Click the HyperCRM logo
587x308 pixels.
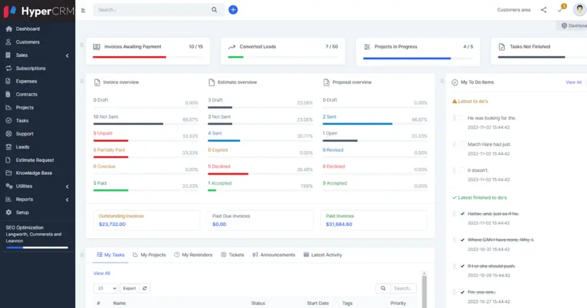[x=39, y=11]
